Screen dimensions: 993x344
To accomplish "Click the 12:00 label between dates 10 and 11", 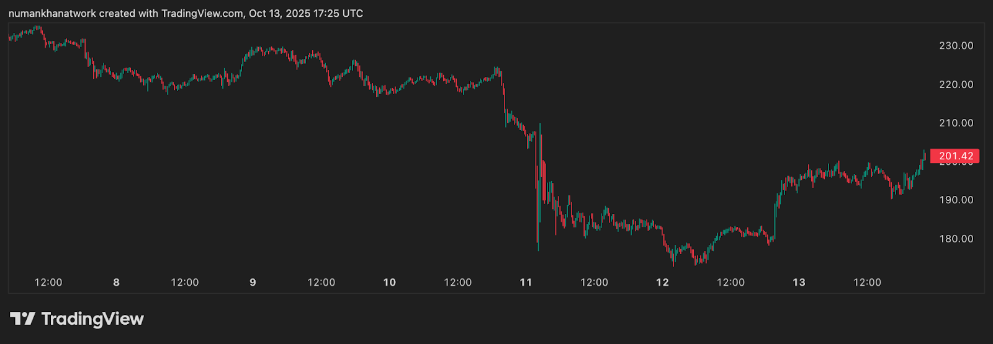I will [x=458, y=283].
